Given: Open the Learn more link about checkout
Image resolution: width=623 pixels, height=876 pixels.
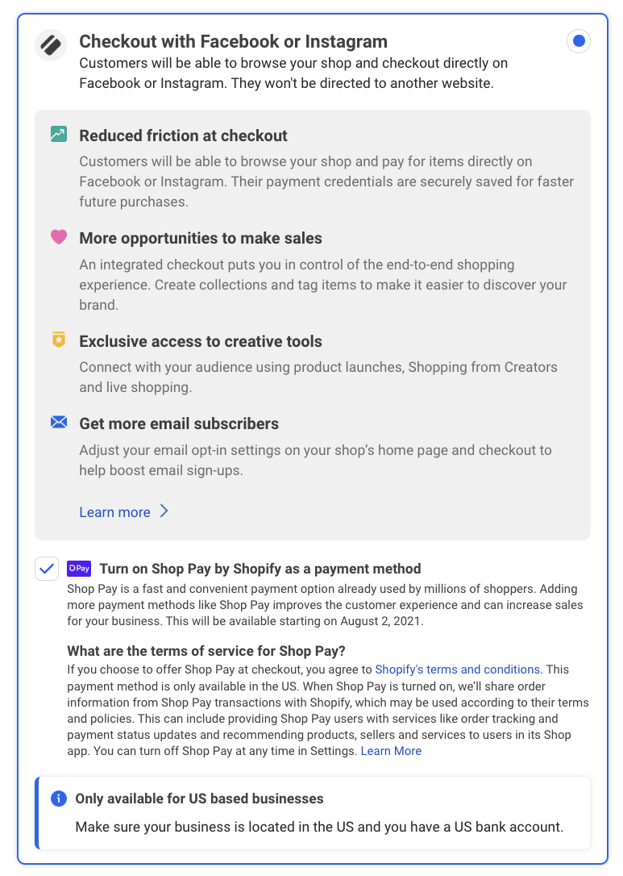Looking at the screenshot, I should (114, 512).
